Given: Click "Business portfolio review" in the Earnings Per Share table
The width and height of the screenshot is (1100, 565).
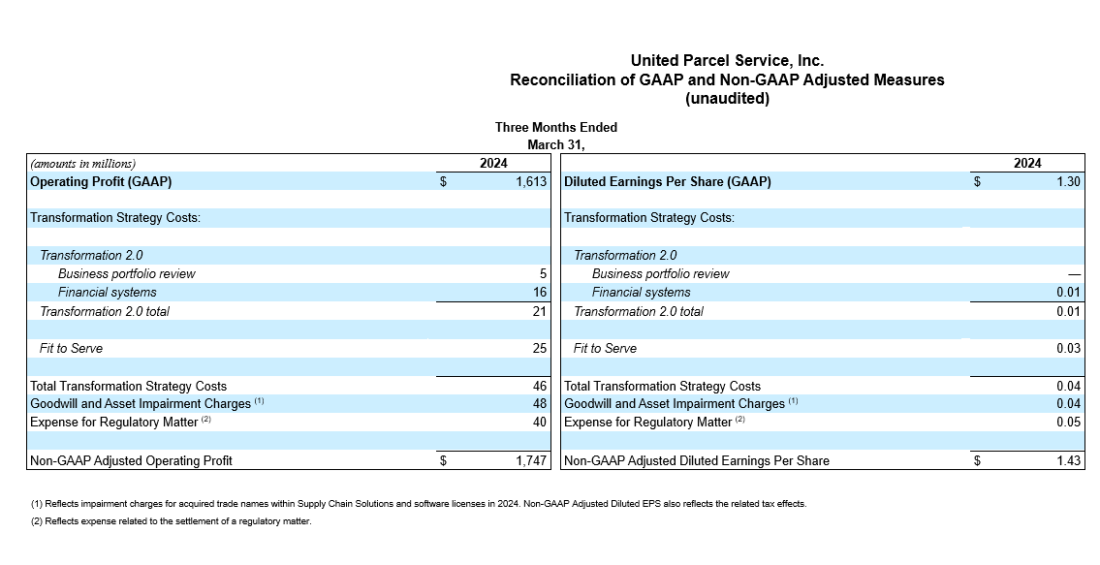Looking at the screenshot, I should (x=660, y=273).
